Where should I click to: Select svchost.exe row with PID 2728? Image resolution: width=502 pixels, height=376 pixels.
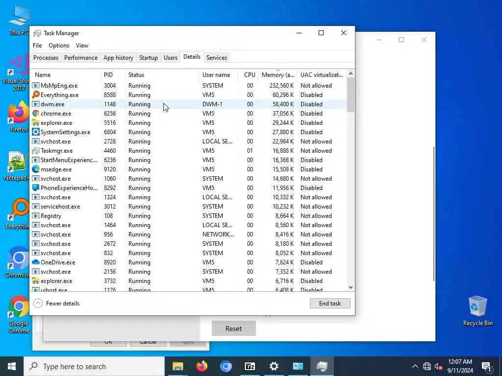189,141
